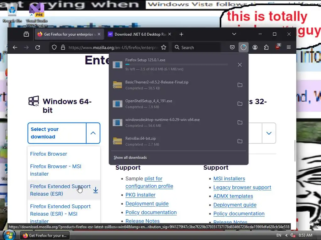Viewport: 321px width, 240px height.
Task: Show OpenShellSetup_4_4_191.exe in folder
Action: [x=240, y=104]
